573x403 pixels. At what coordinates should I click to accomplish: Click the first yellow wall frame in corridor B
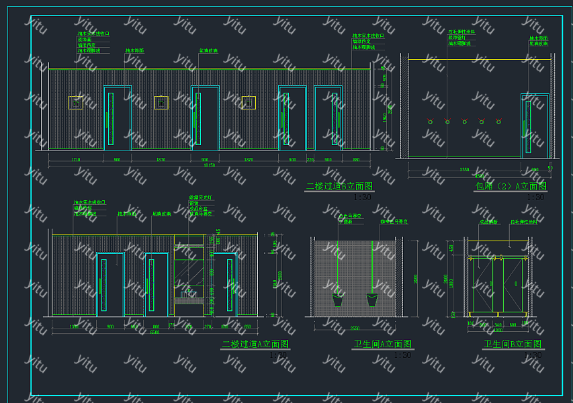pyautogui.click(x=75, y=103)
